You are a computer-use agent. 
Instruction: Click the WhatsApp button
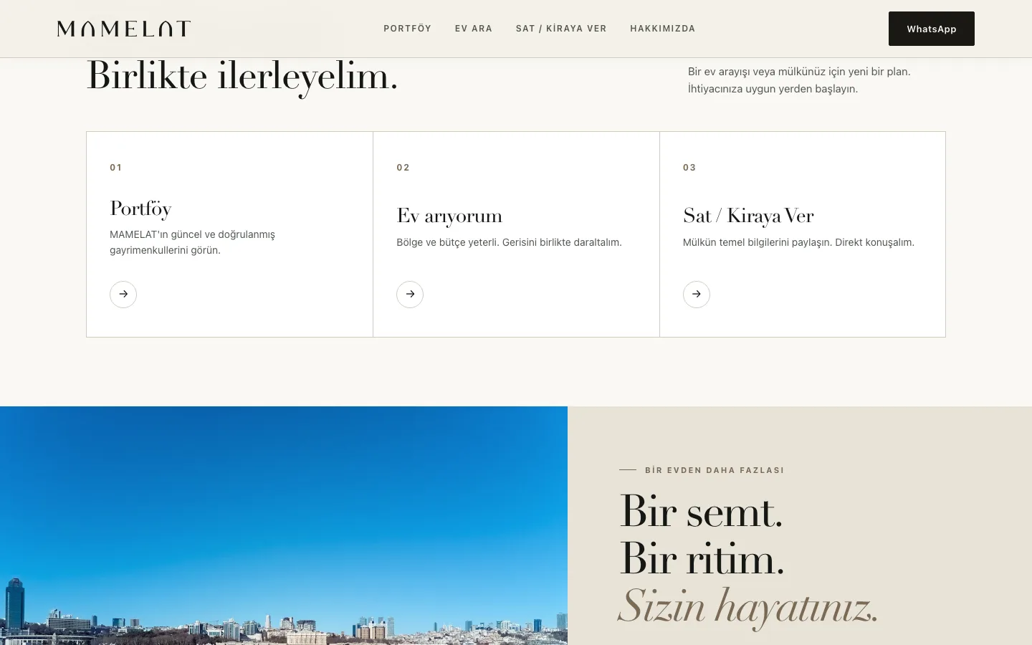932,29
